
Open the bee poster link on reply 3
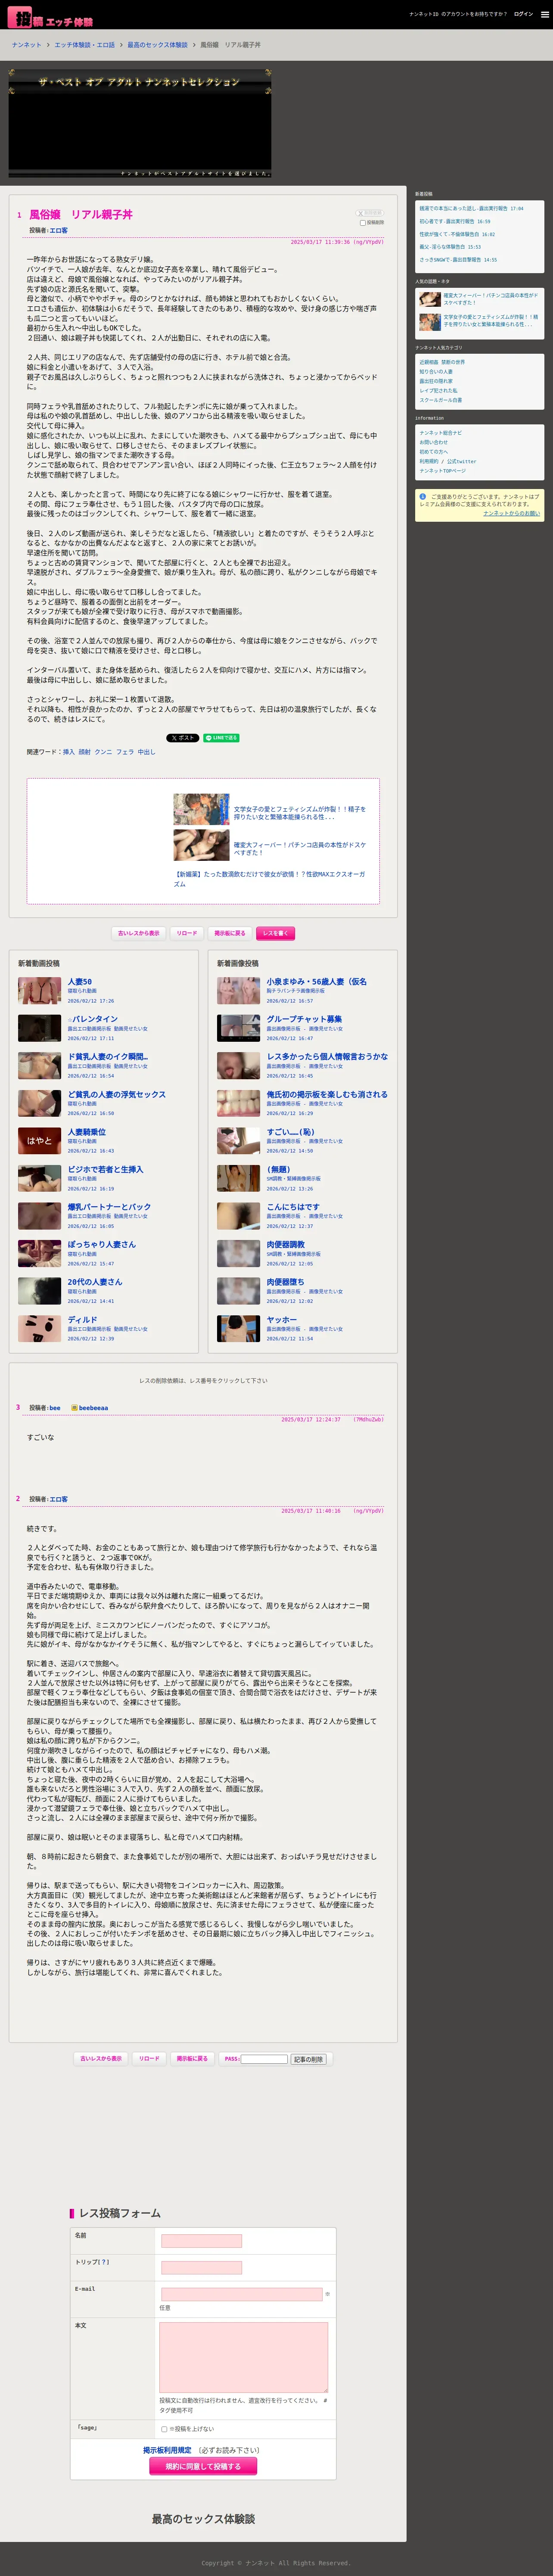click(x=55, y=1408)
